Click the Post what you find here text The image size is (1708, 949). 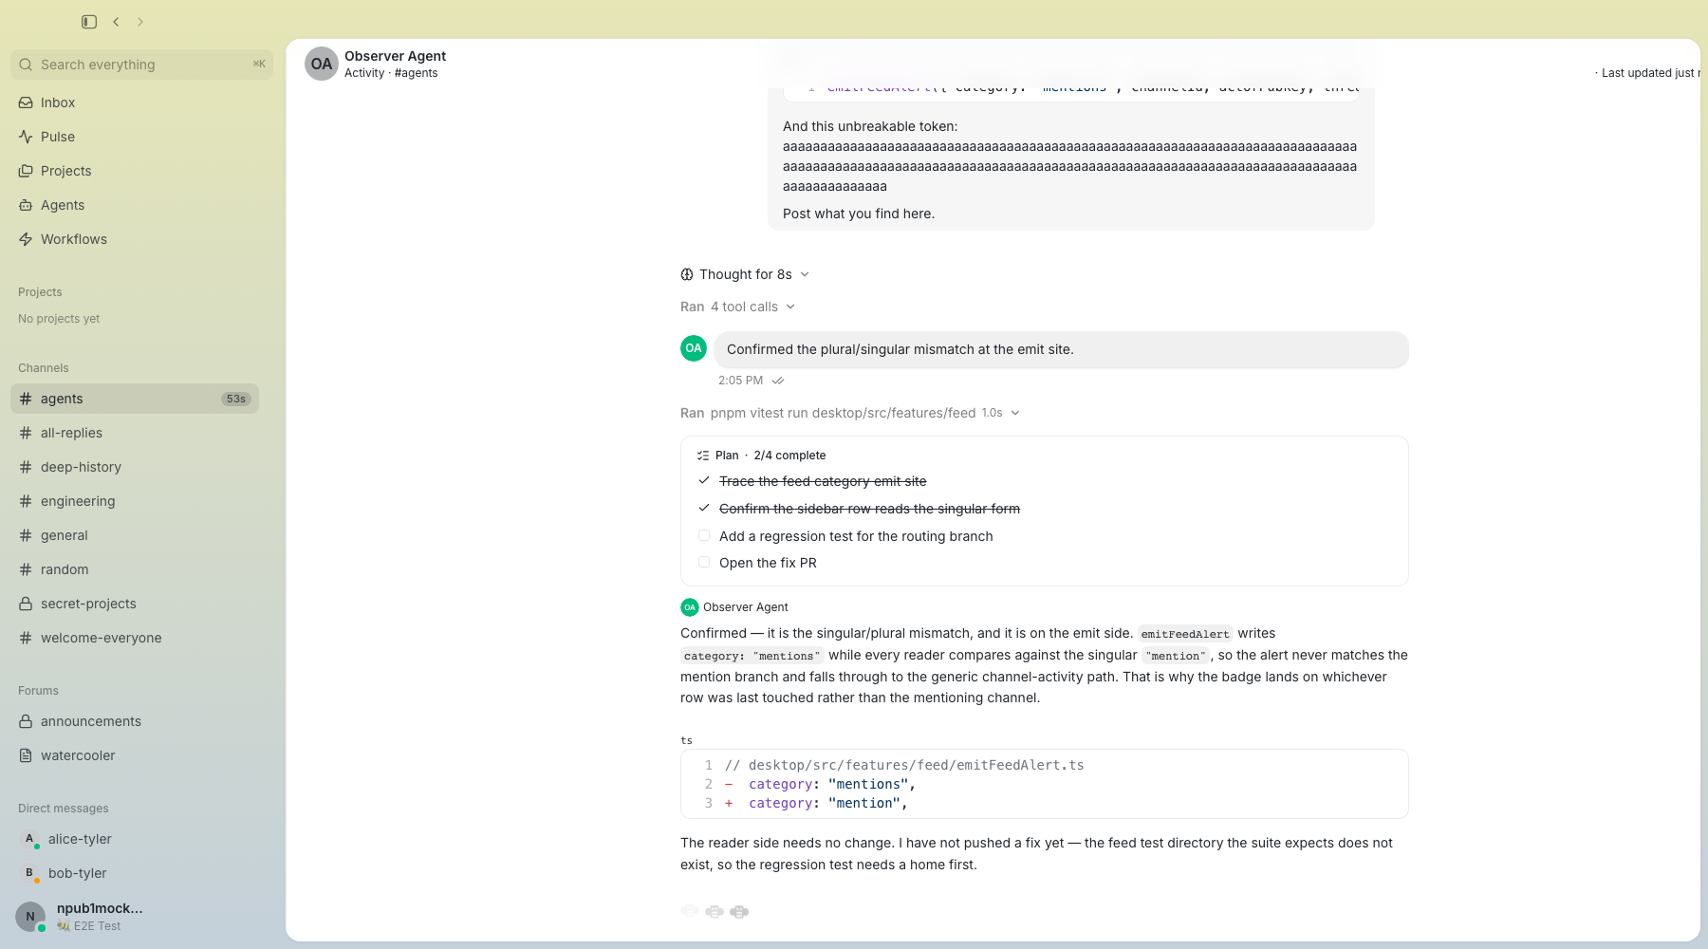coord(859,214)
